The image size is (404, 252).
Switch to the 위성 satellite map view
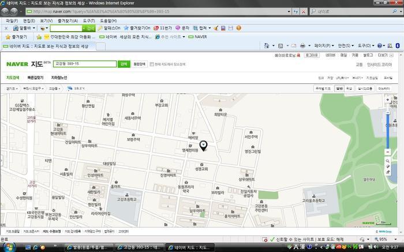tap(349, 89)
